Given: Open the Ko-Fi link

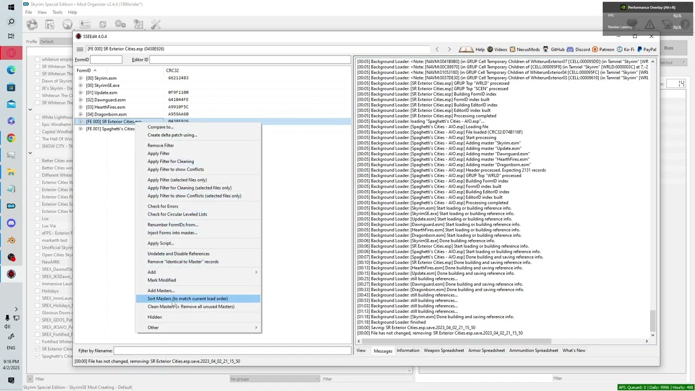Looking at the screenshot, I should pos(625,49).
